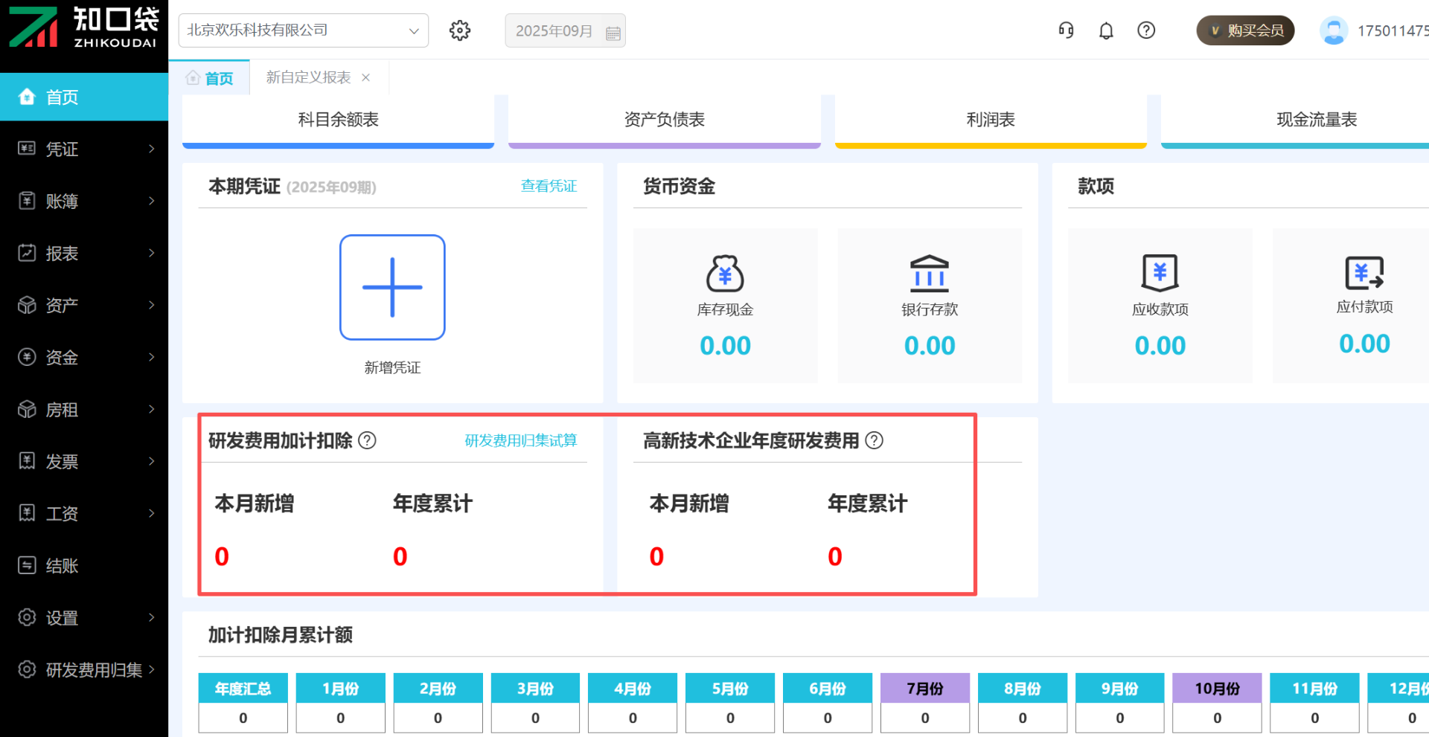The height and width of the screenshot is (737, 1429).
Task: Open the company name dropdown 北京欢乐科技有限公司
Action: point(303,30)
